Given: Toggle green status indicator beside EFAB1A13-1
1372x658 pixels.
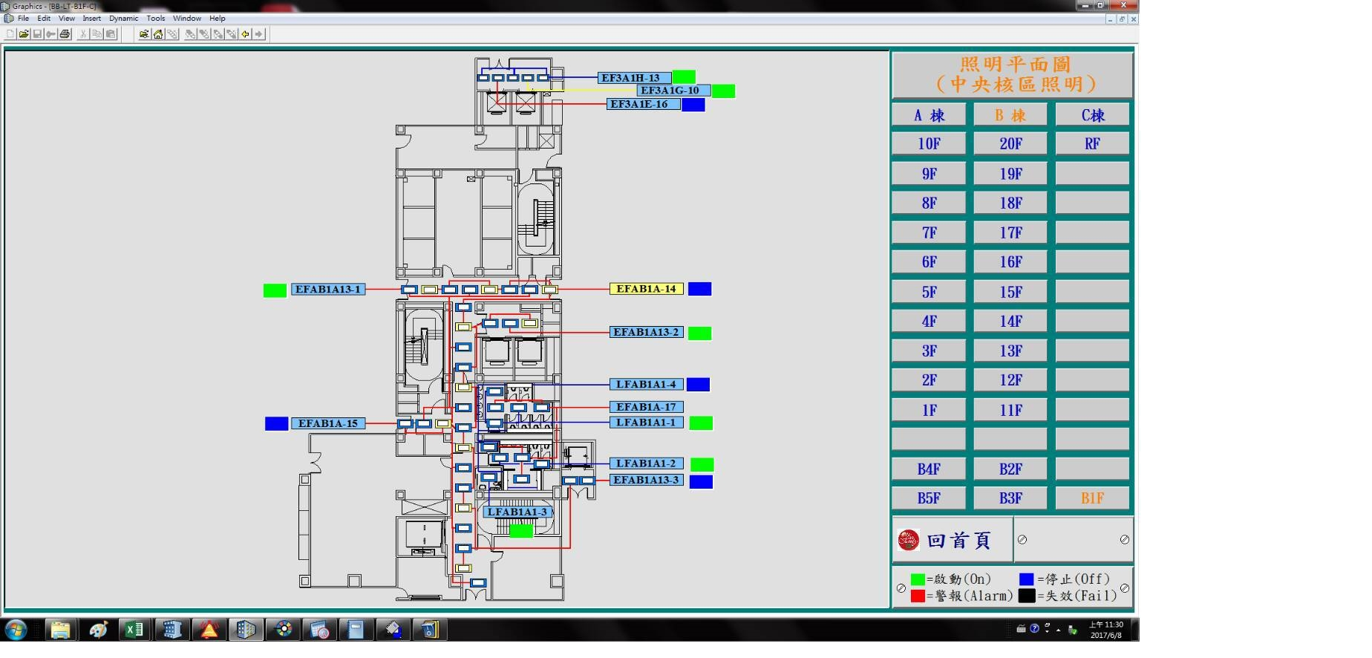Looking at the screenshot, I should click(275, 290).
